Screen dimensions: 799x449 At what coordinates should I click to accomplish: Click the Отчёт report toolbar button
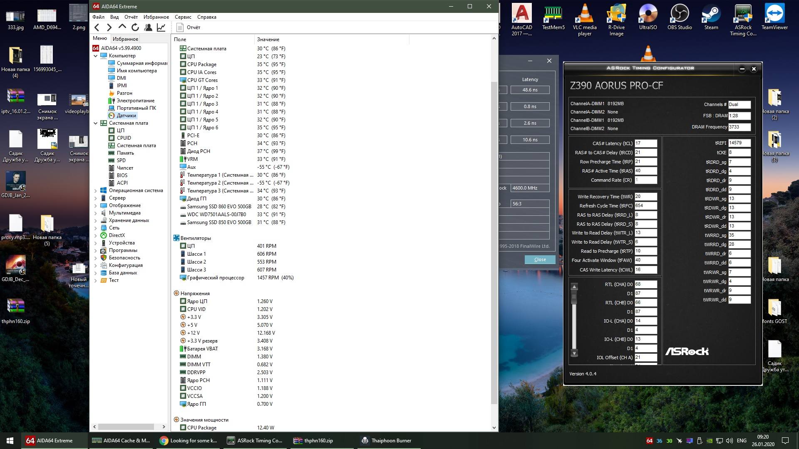pyautogui.click(x=189, y=27)
